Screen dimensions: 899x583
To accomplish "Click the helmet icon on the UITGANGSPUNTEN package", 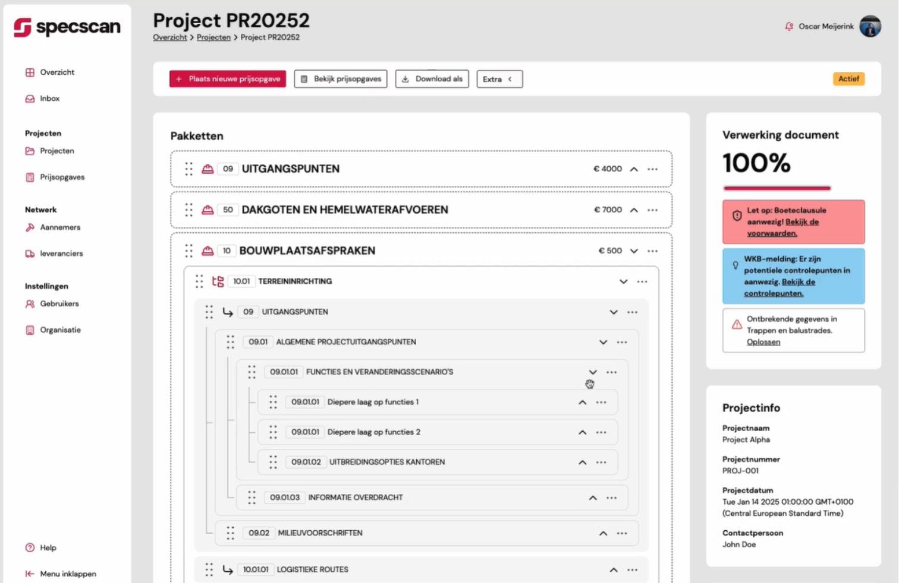I will (208, 169).
